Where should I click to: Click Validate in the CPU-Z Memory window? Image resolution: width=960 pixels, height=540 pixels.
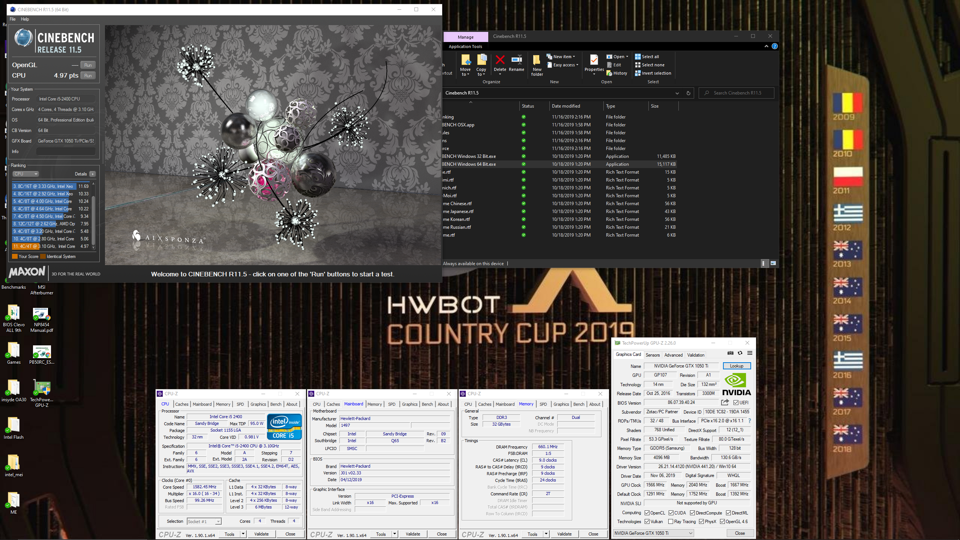click(564, 534)
